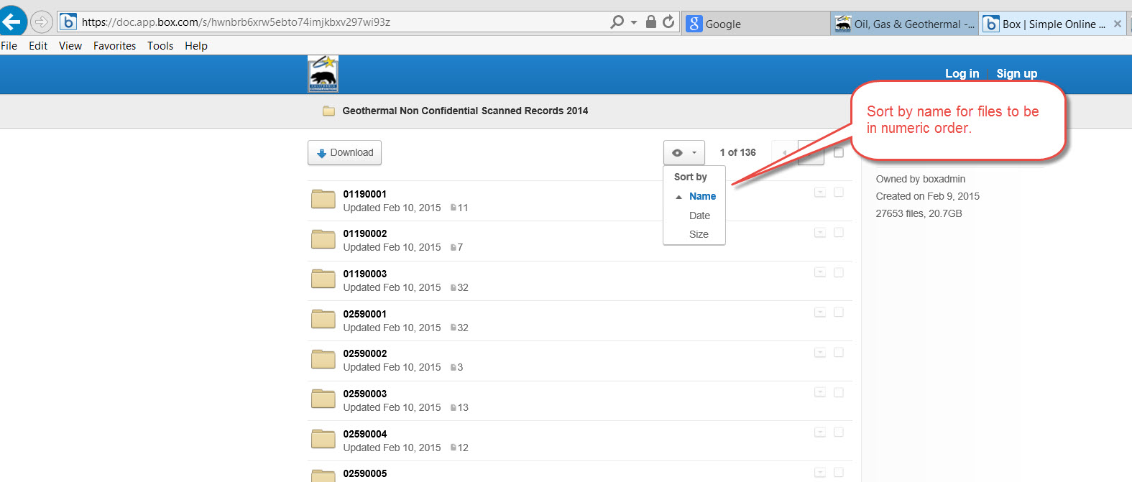This screenshot has width=1132, height=482.
Task: Click the Log in link
Action: (962, 73)
